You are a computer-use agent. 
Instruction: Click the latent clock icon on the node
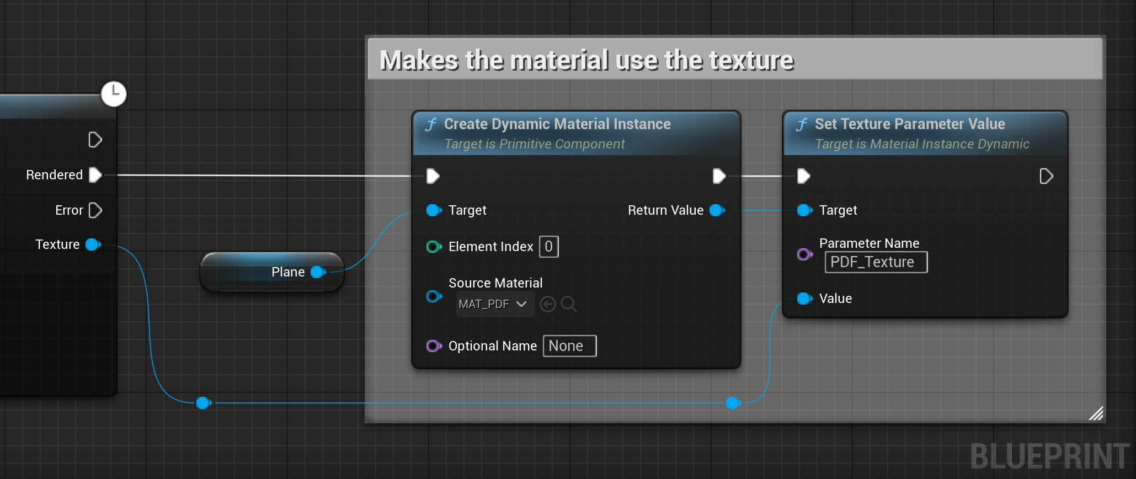click(x=114, y=94)
